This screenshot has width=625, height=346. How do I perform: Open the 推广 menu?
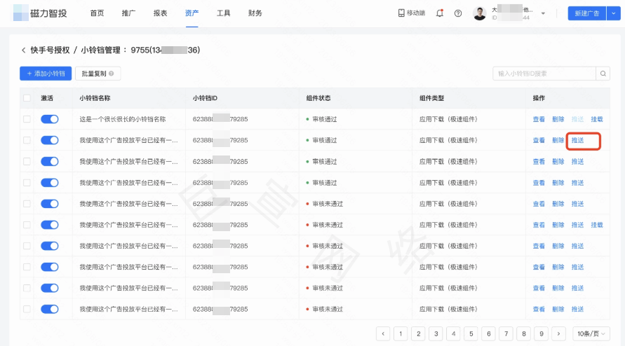click(128, 13)
